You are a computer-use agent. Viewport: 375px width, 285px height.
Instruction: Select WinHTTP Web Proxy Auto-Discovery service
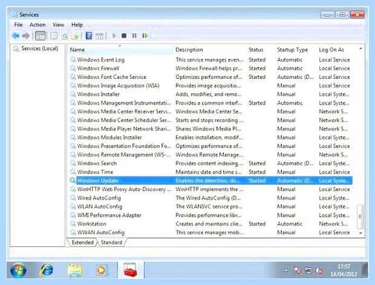pos(211,189)
